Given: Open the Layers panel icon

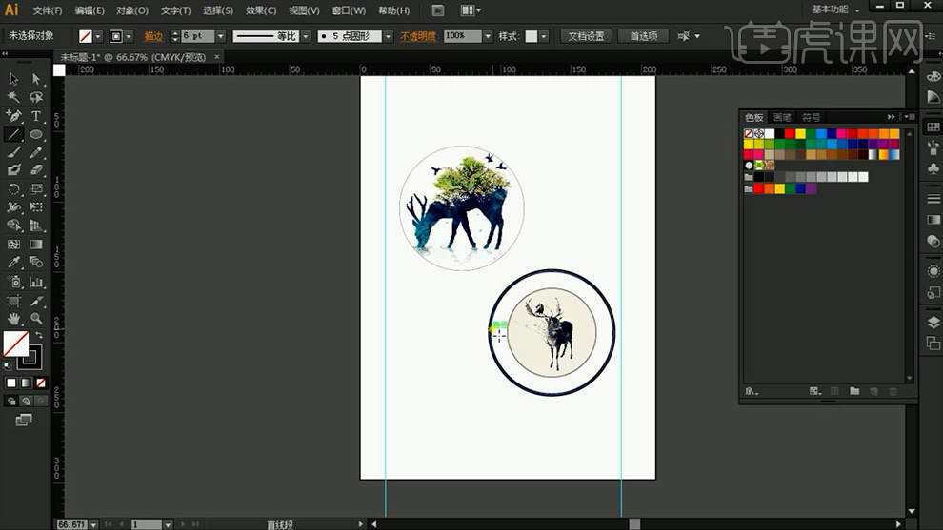Looking at the screenshot, I should [933, 322].
